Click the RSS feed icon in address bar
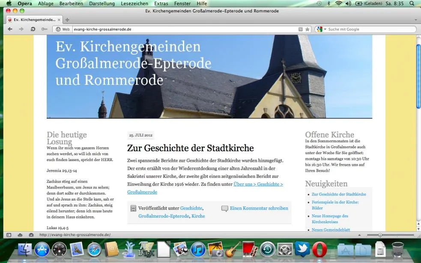The image size is (421, 263). pyautogui.click(x=301, y=29)
